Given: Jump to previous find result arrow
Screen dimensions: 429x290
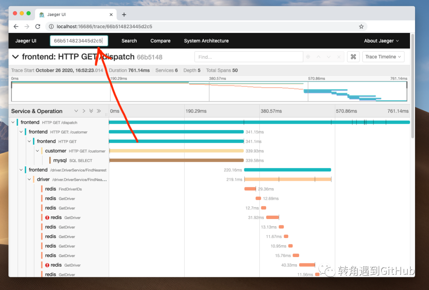Looking at the screenshot, I should tap(319, 57).
